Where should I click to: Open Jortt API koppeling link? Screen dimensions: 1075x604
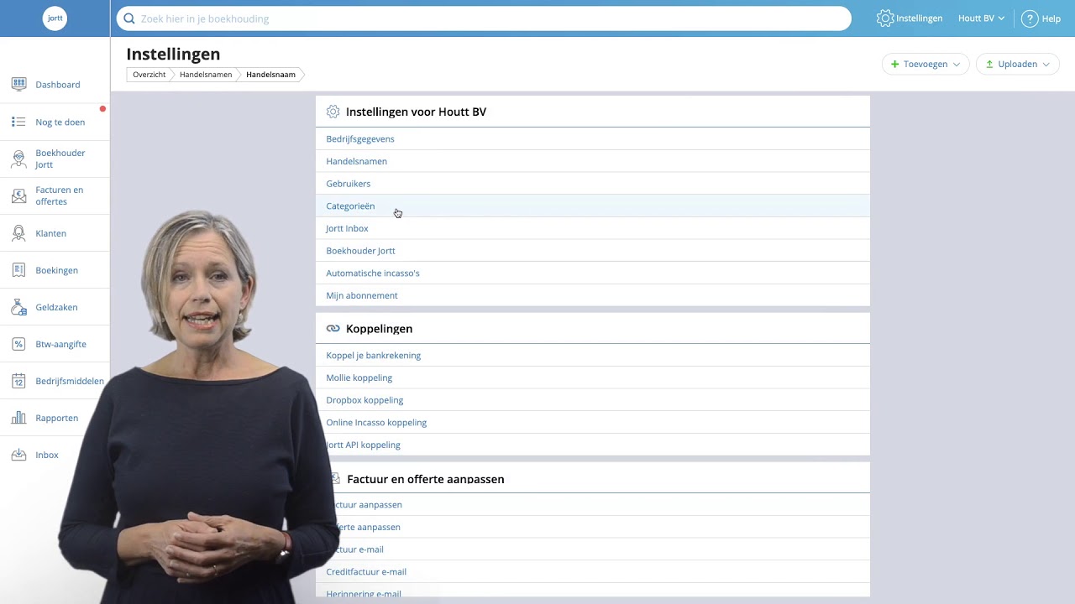[x=364, y=445]
